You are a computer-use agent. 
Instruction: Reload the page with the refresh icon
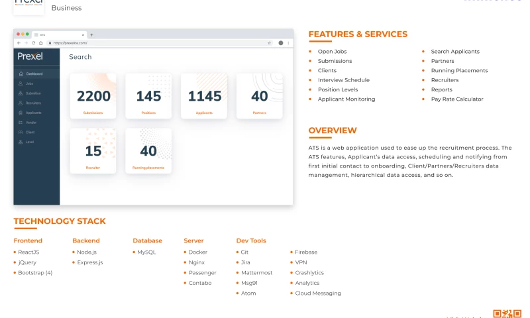pos(33,42)
